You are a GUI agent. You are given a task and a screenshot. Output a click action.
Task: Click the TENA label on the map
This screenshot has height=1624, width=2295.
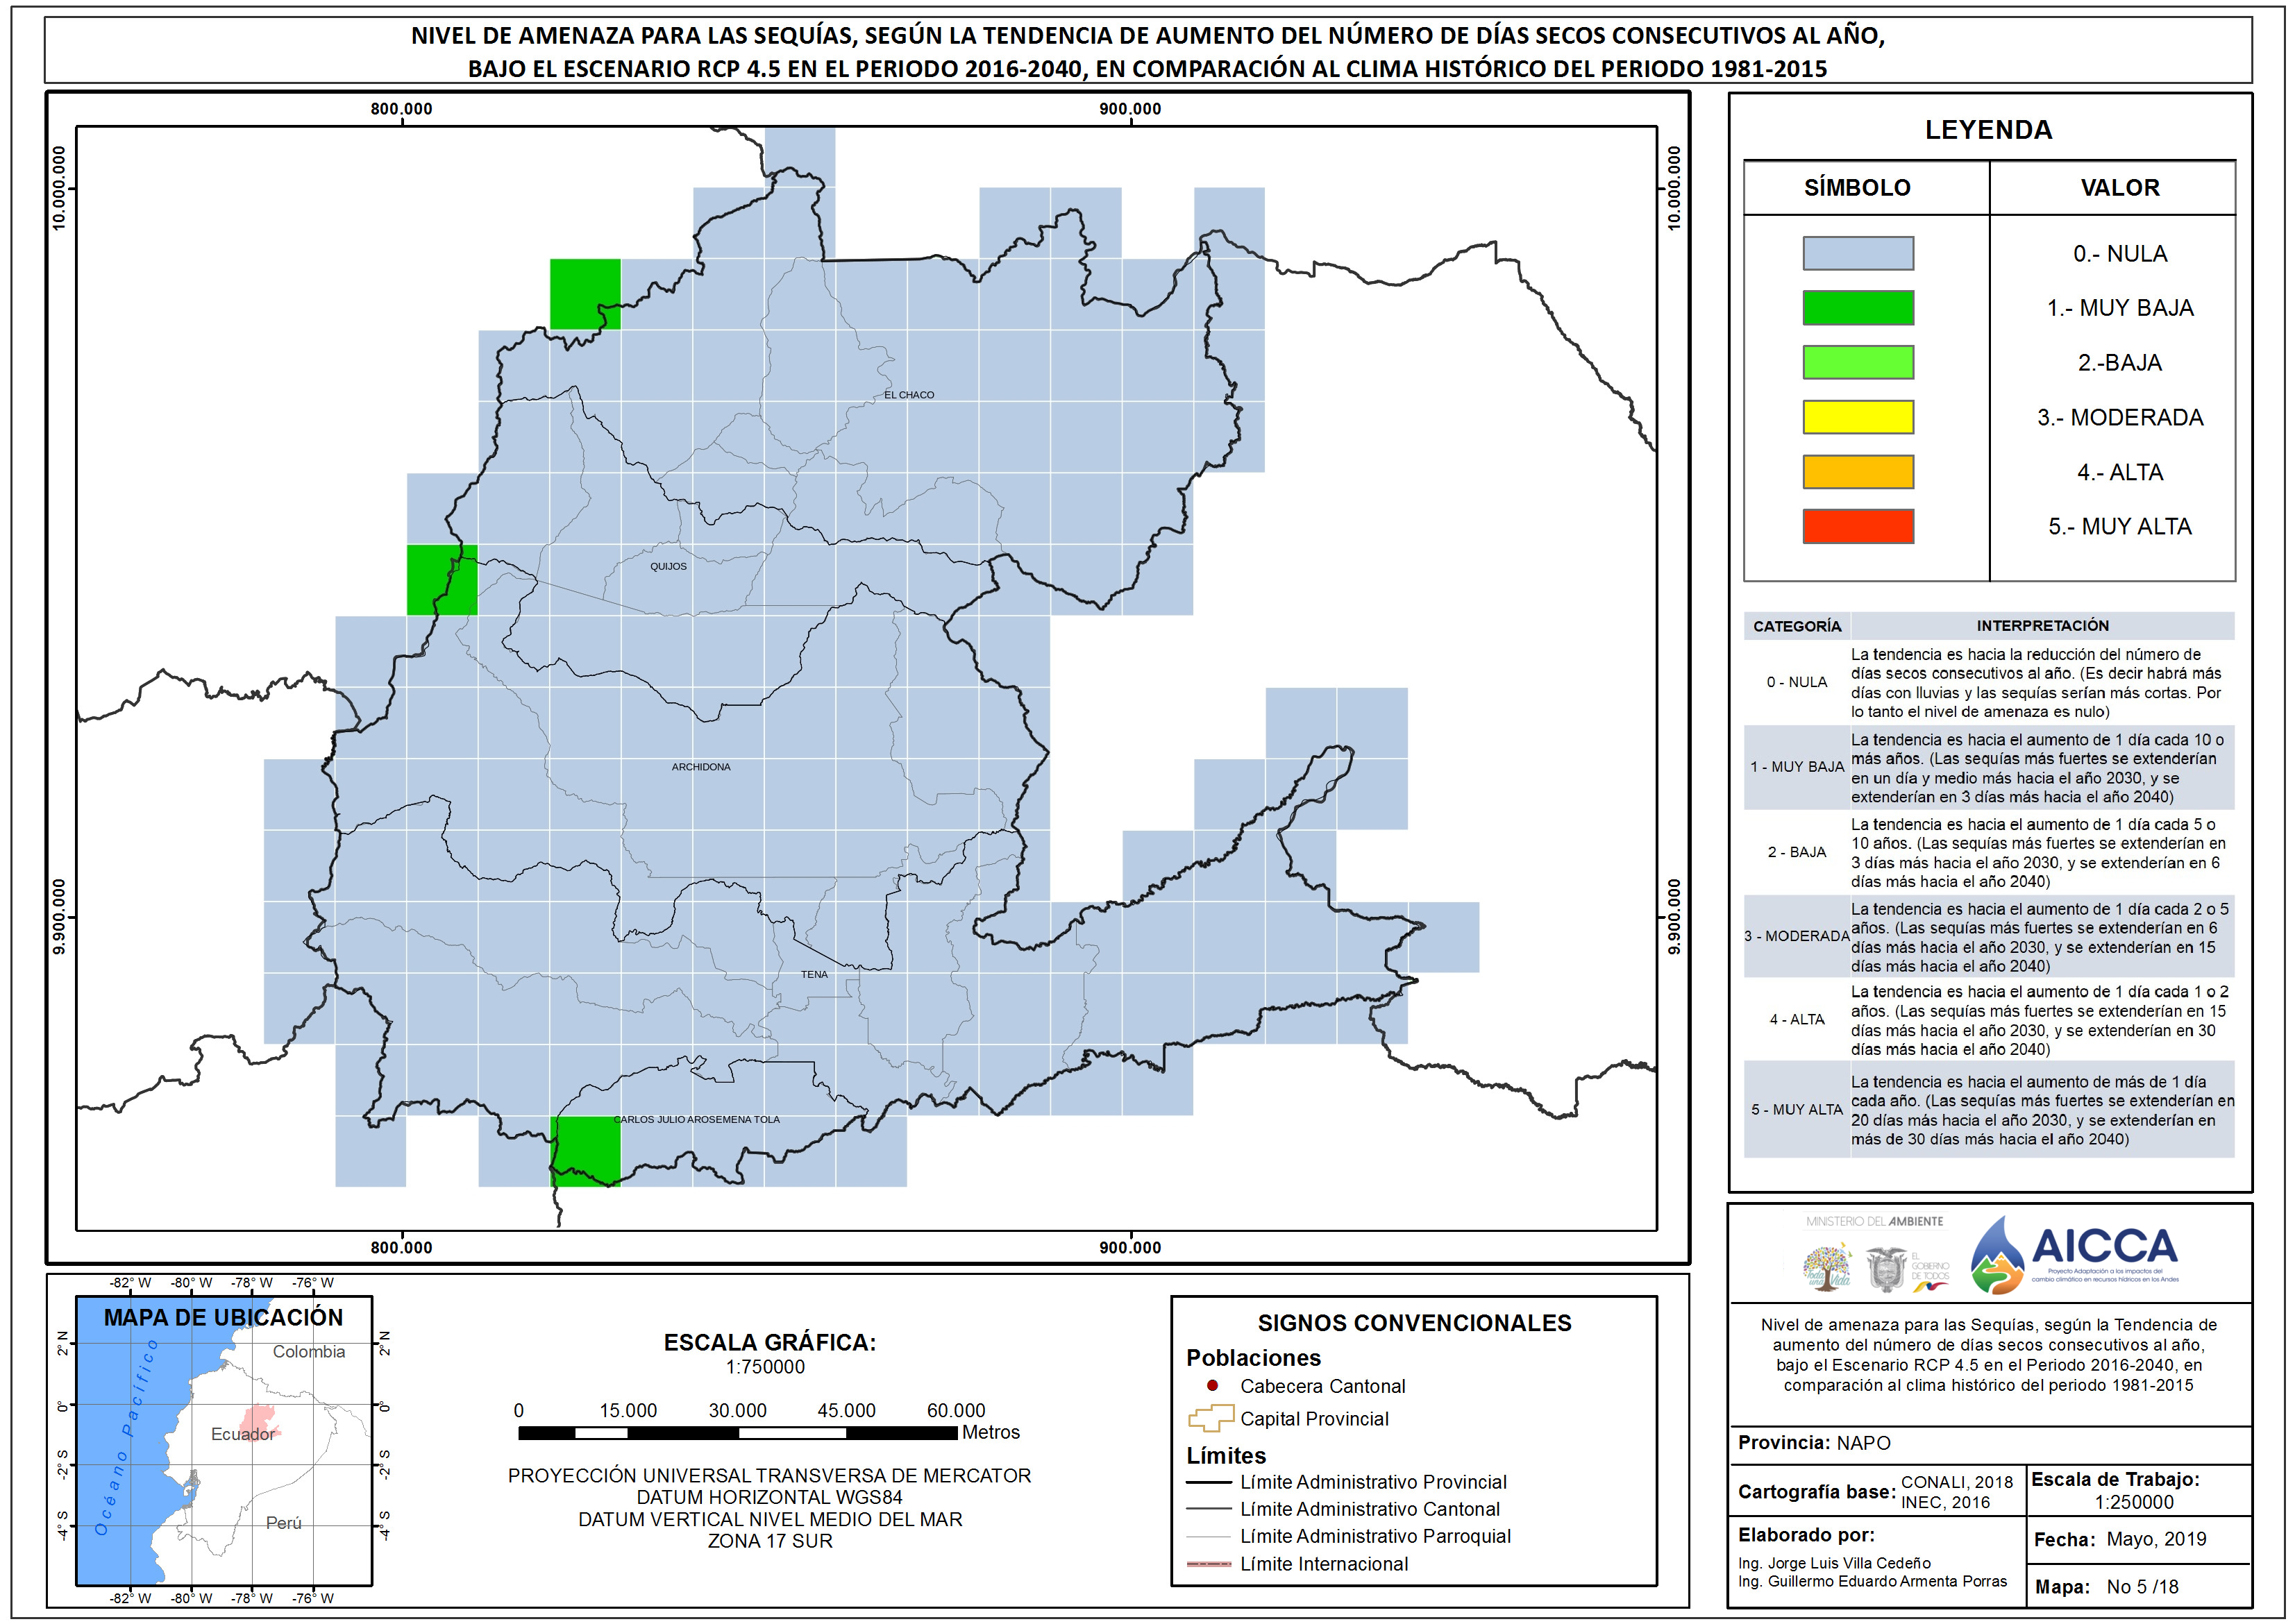(x=814, y=974)
